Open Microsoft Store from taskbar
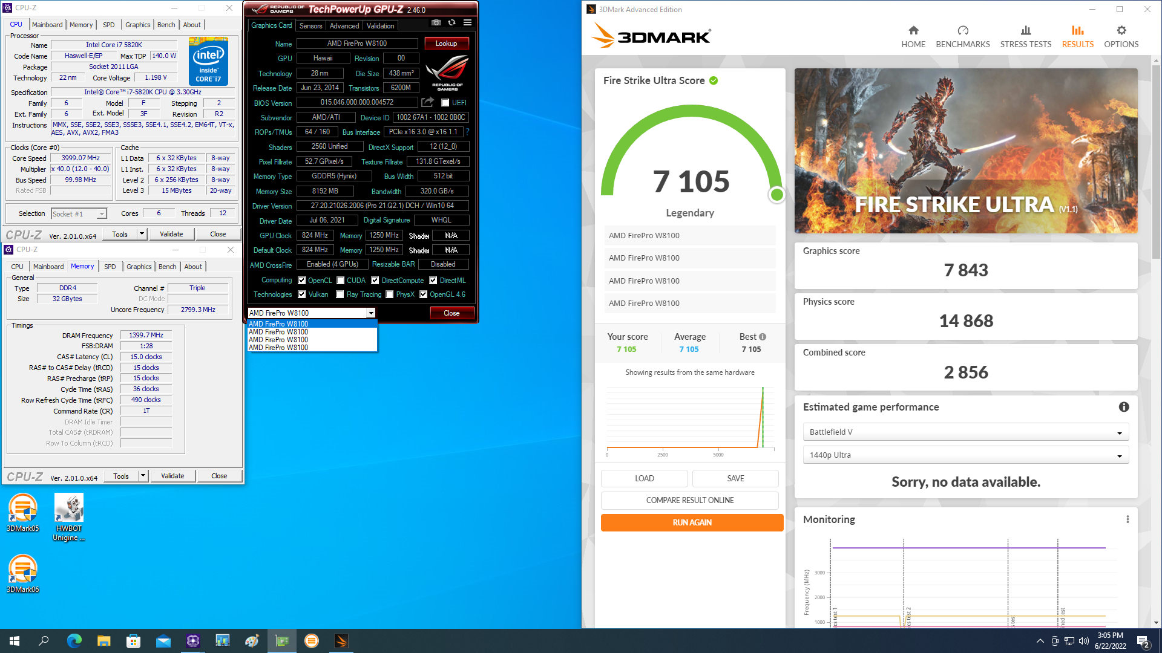 (x=133, y=641)
